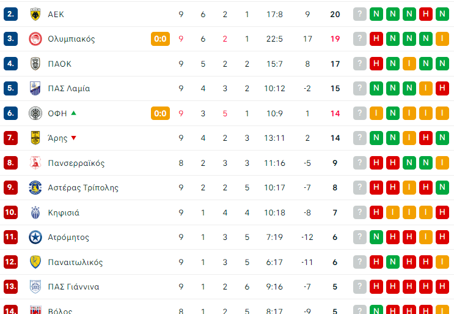The width and height of the screenshot is (454, 314).
Task: Click the live 0:0 score badge for ΟΦΗ
Action: tap(160, 113)
